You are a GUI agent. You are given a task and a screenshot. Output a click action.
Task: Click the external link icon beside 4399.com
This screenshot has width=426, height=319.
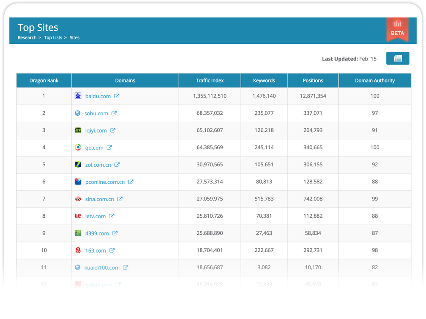pyautogui.click(x=115, y=233)
